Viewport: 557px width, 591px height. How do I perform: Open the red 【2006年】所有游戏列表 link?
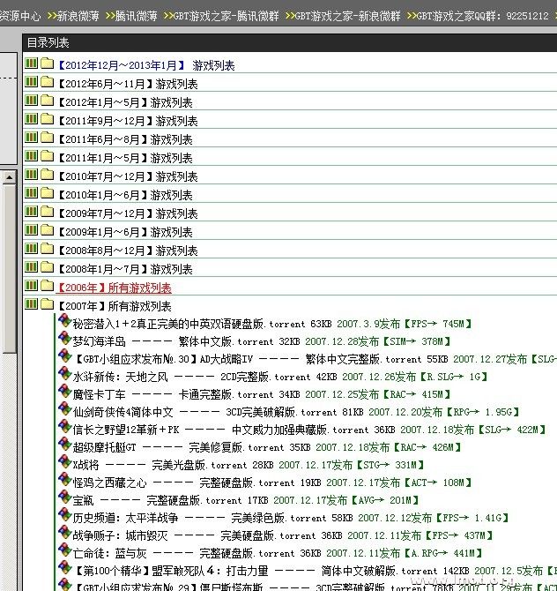(x=114, y=288)
